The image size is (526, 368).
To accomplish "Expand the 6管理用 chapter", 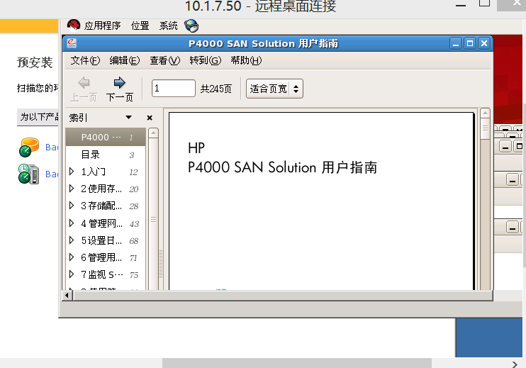I will (72, 257).
